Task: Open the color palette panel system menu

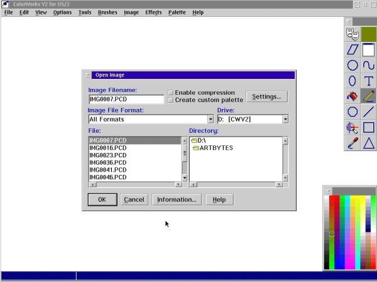Action: 328,191
